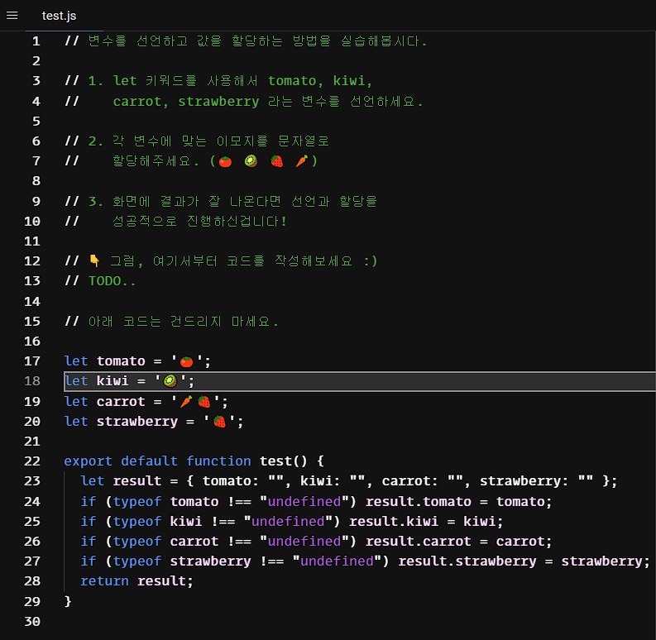Click the tomato emoji in line 7 comment
656x640 pixels.
[225, 161]
